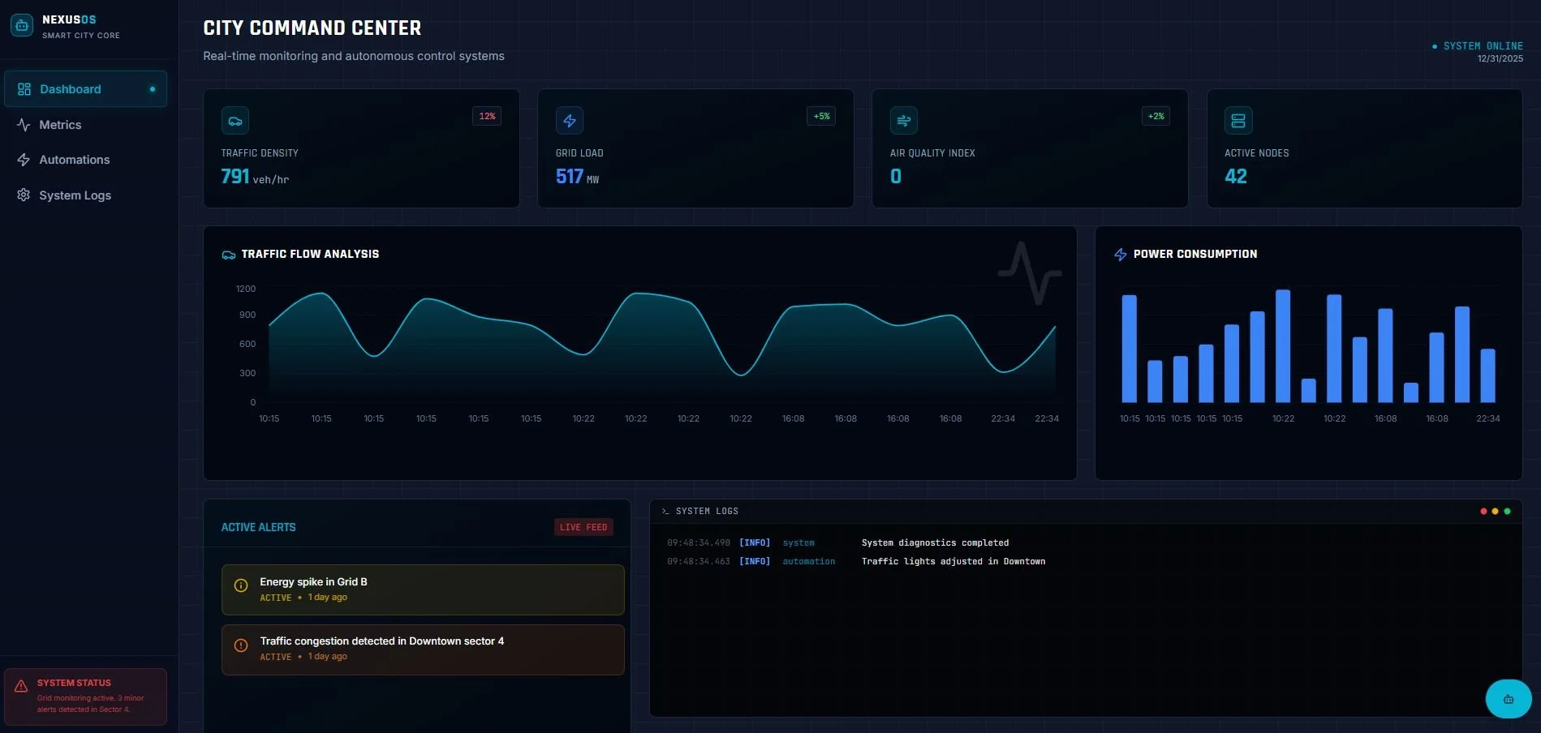This screenshot has width=1541, height=733.
Task: Click the automation source label in logs
Action: click(x=809, y=562)
